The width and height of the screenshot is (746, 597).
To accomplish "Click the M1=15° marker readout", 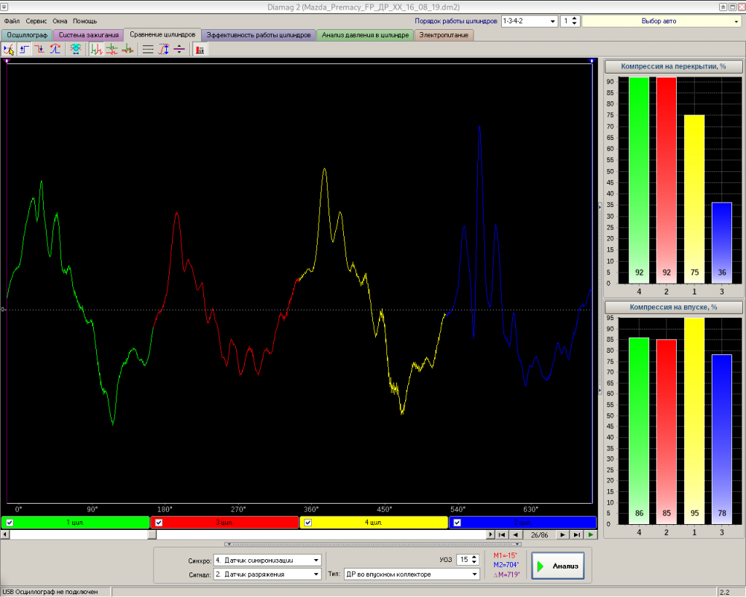I will tap(506, 555).
